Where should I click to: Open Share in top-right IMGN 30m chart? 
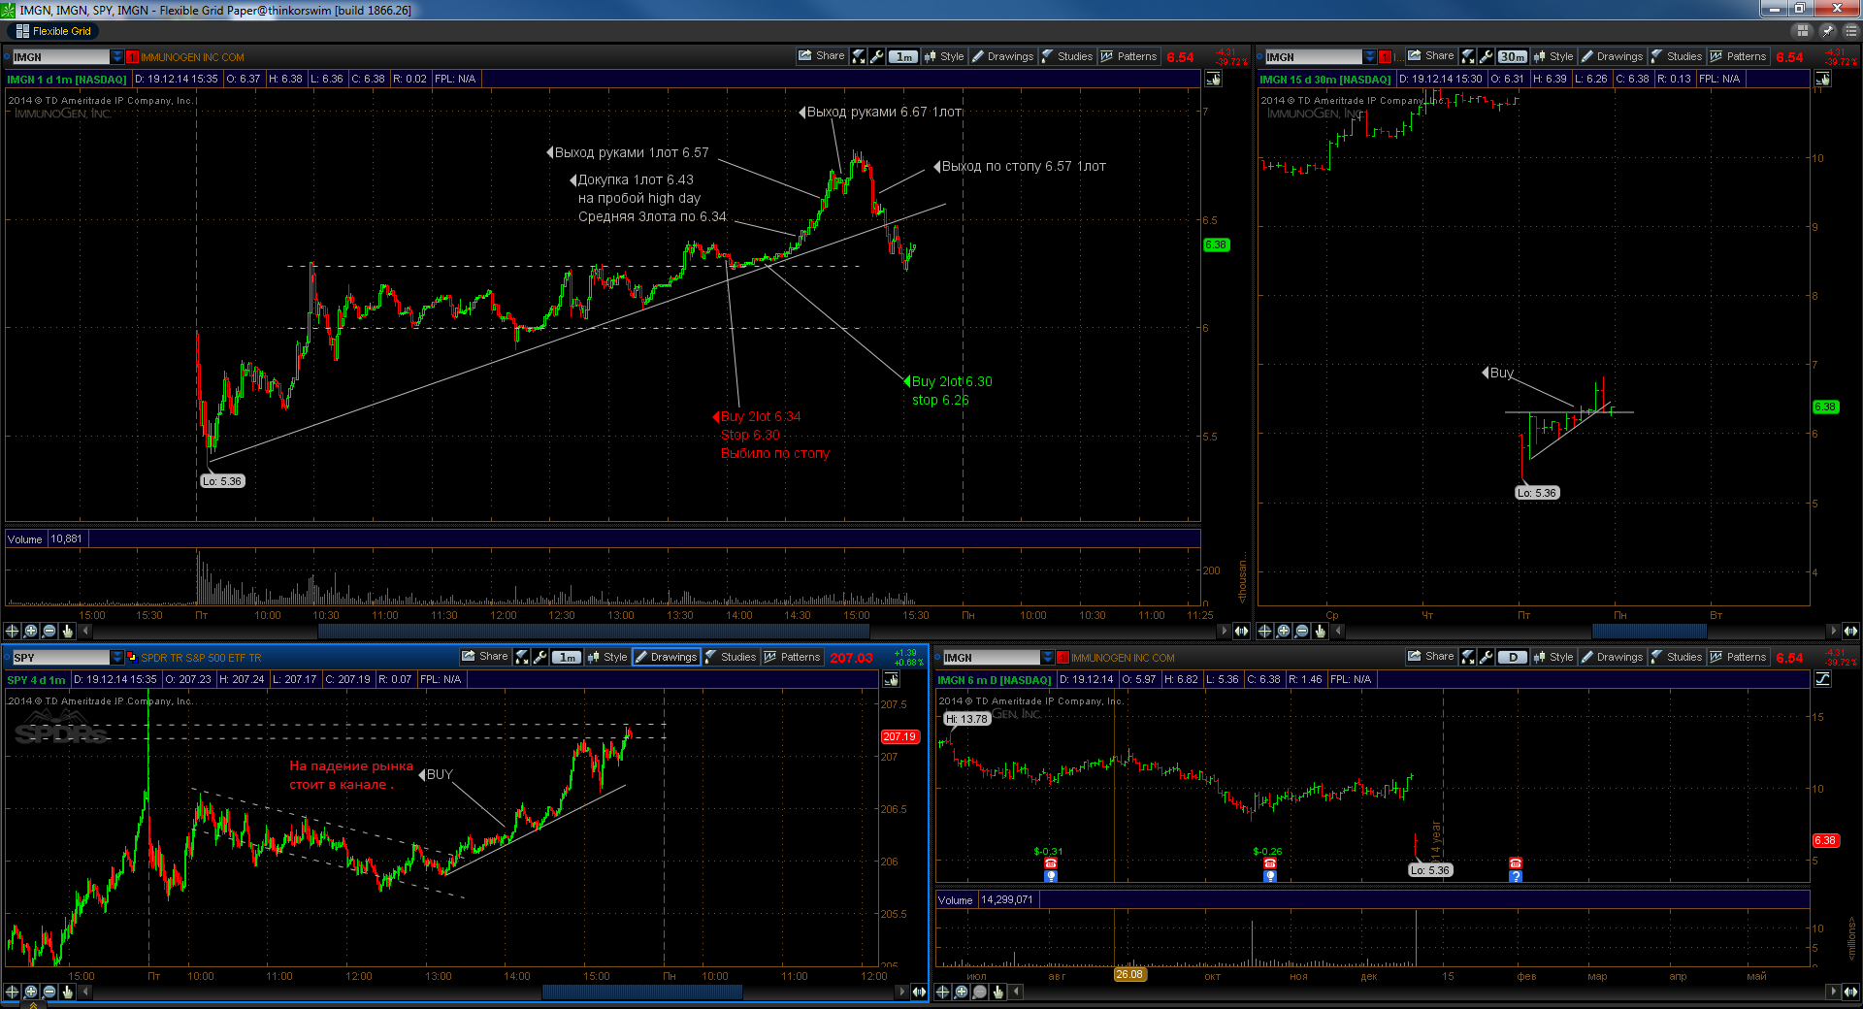[1430, 56]
